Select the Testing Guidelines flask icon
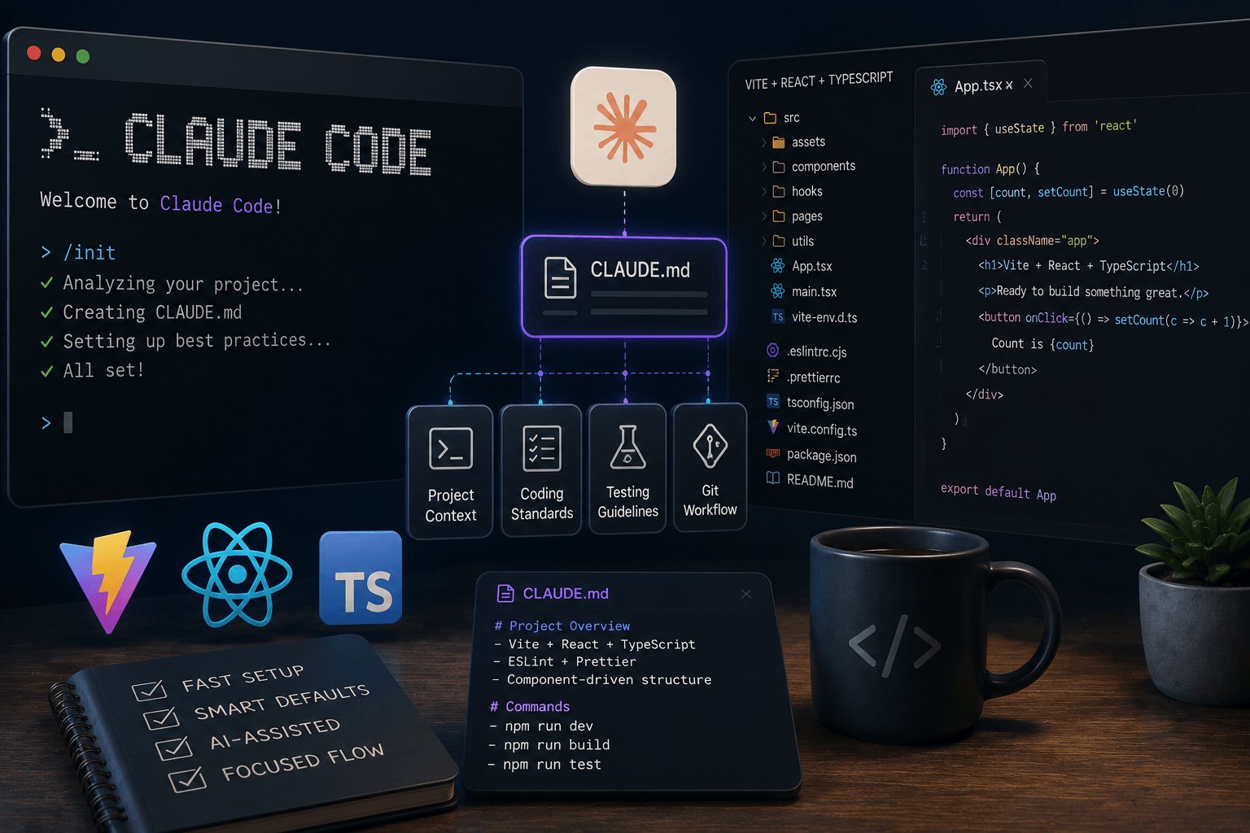Image resolution: width=1250 pixels, height=833 pixels. pos(627,447)
